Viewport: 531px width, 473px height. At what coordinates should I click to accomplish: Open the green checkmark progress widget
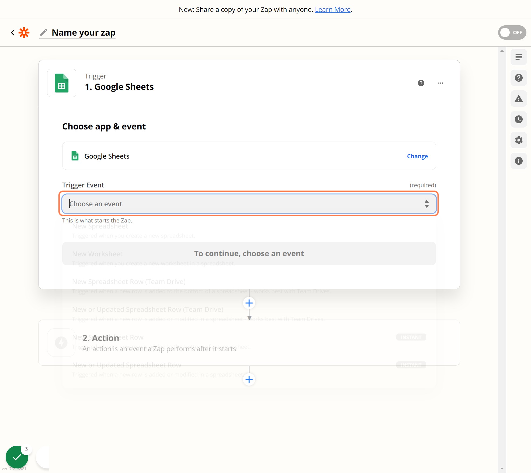click(17, 457)
